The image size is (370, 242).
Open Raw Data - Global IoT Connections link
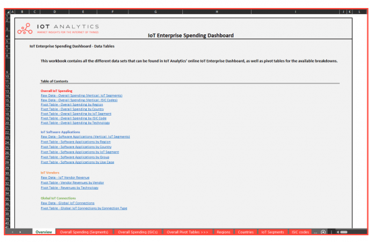tap(67, 203)
